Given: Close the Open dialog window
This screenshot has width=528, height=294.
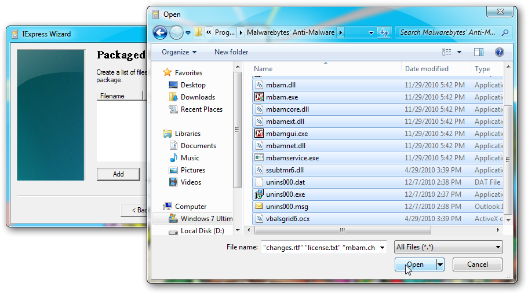Looking at the screenshot, I should tap(500, 12).
